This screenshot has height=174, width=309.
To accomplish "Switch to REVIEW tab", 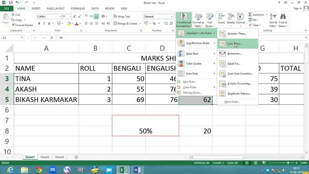I will pos(110,9).
